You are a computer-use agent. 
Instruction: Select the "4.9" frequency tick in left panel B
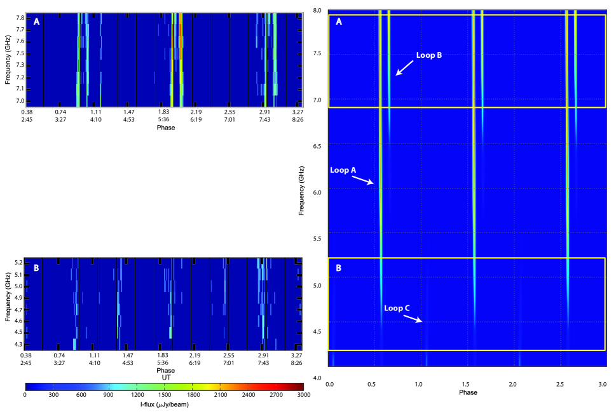(x=18, y=298)
